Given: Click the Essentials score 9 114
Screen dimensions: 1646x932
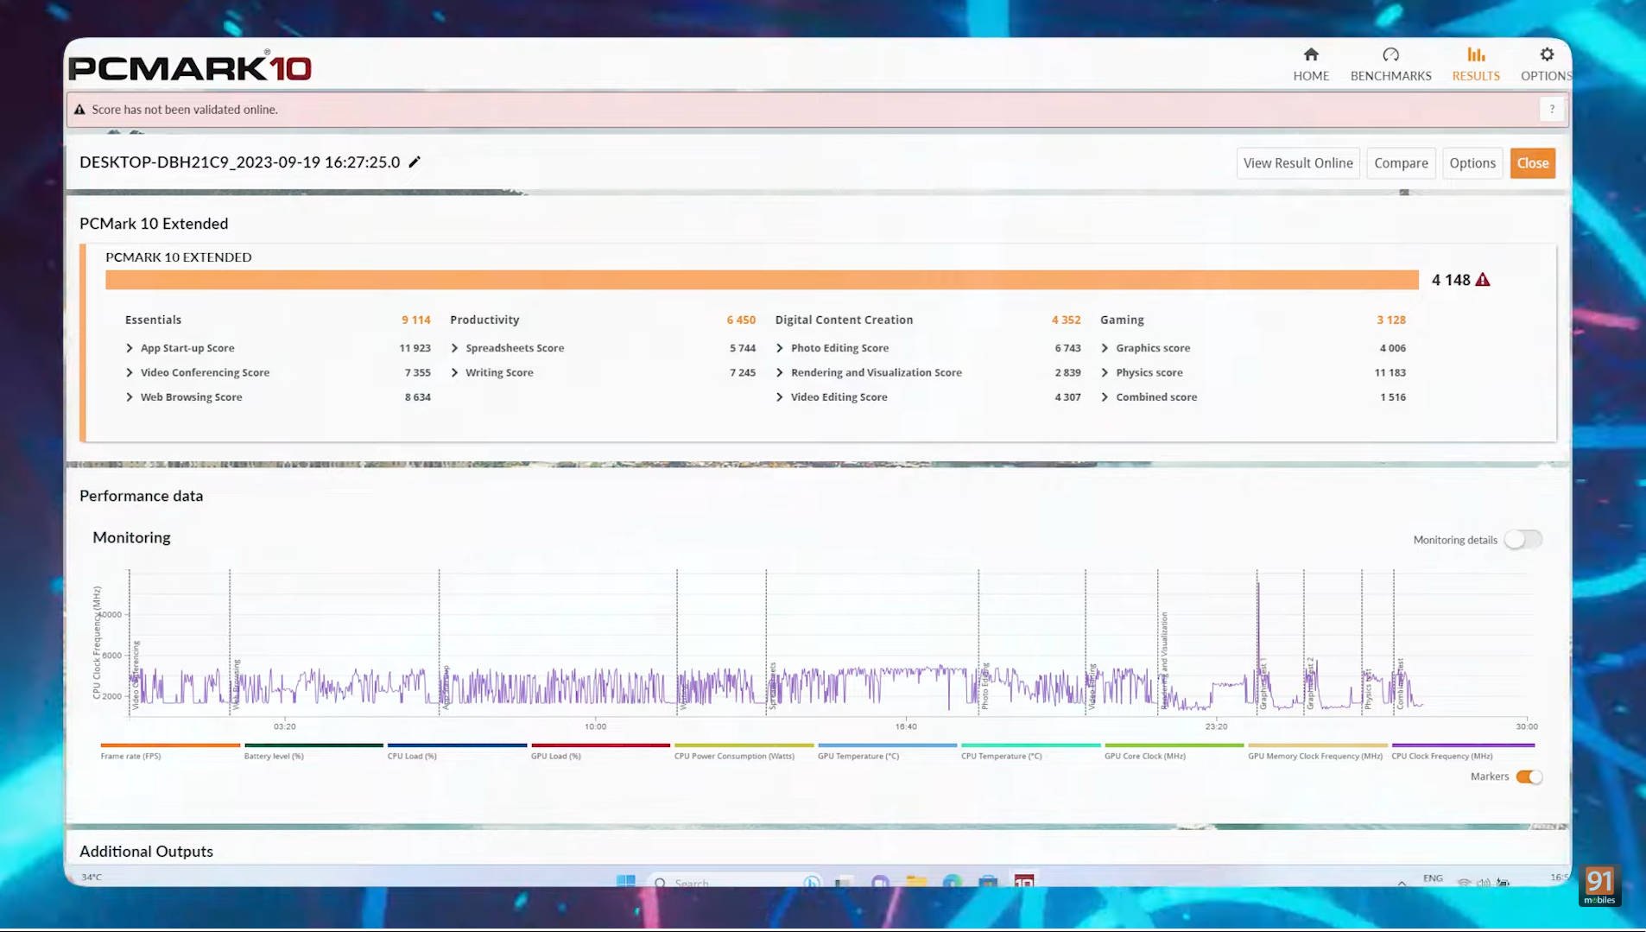Looking at the screenshot, I should [415, 320].
